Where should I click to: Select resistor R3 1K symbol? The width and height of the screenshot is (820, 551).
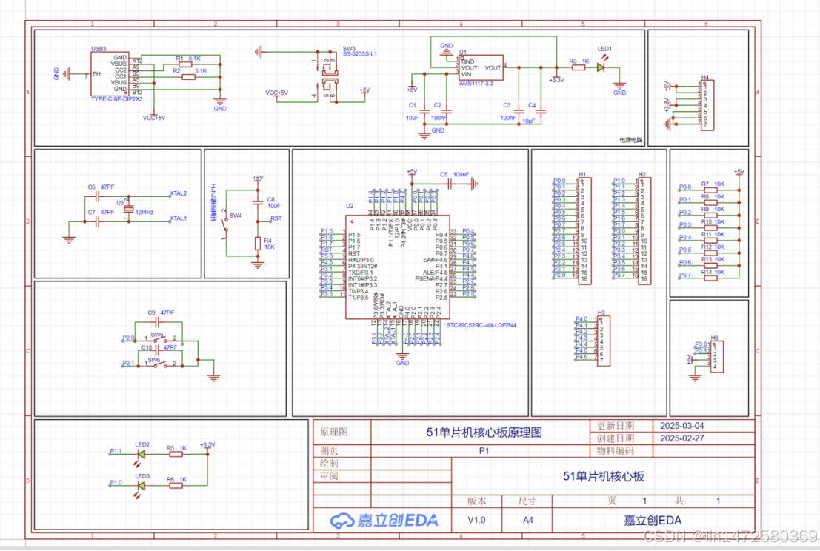[579, 67]
